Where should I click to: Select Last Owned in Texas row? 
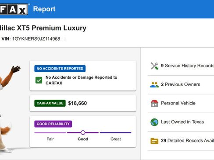181,122
